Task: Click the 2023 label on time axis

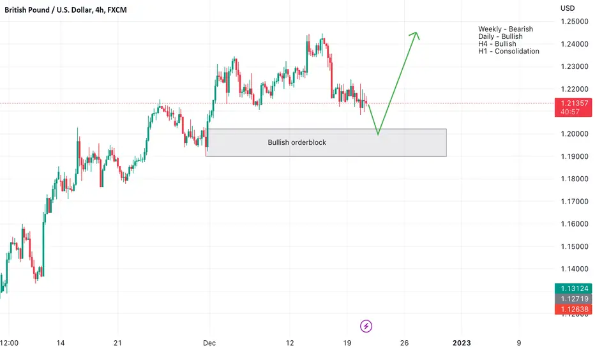Action: (x=462, y=343)
